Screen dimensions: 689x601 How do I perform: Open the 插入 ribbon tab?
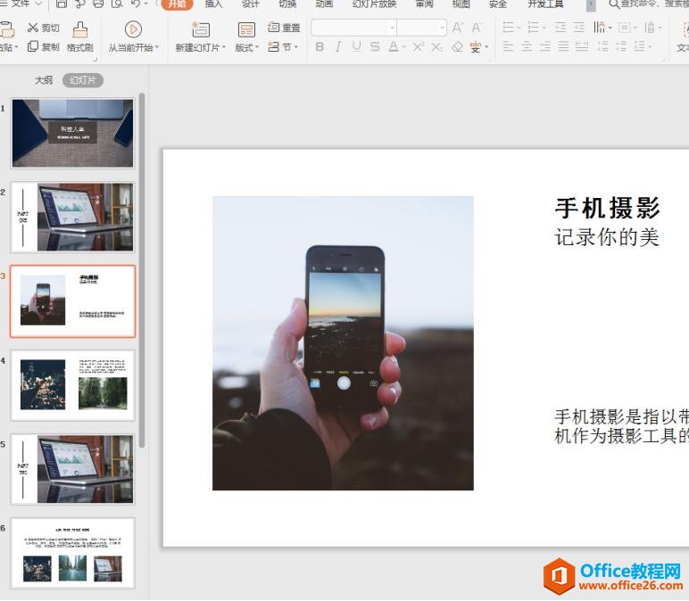pos(213,4)
